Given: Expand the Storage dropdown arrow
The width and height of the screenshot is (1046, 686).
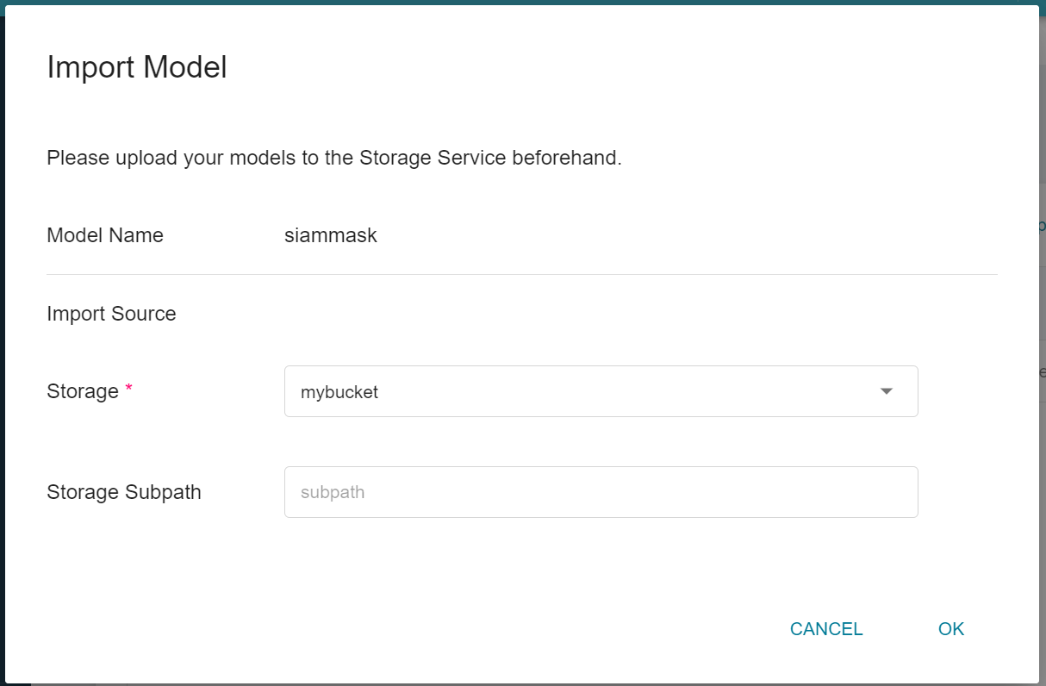Looking at the screenshot, I should coord(886,391).
